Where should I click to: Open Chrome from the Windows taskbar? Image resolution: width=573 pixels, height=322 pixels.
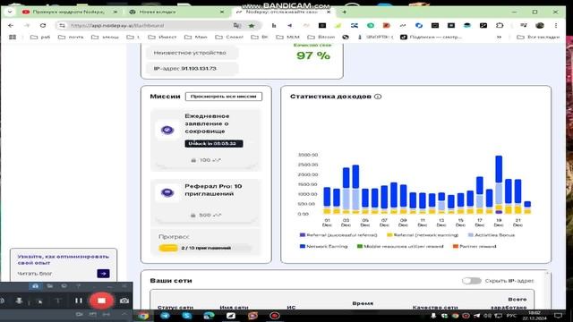click(143, 316)
